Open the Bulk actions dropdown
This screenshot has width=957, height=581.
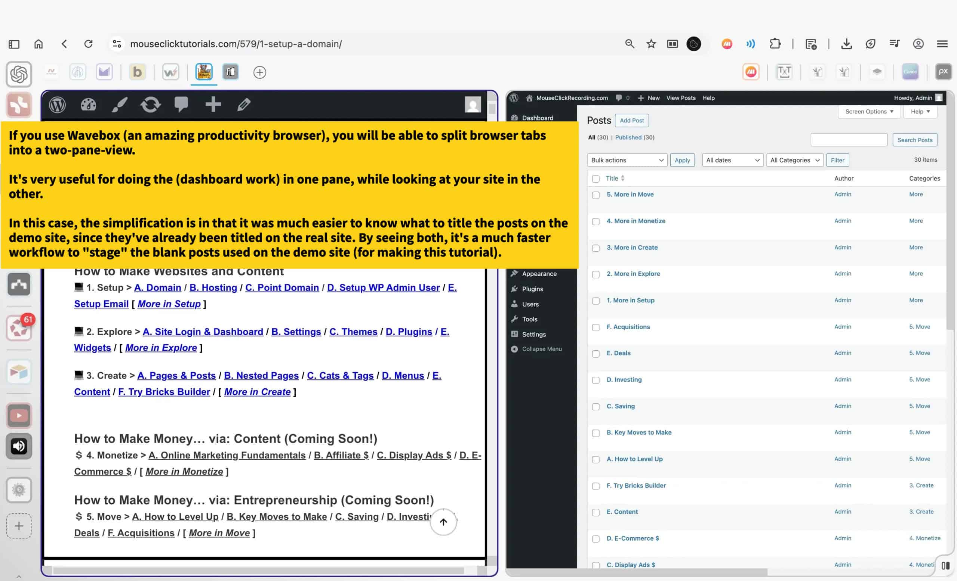pyautogui.click(x=627, y=160)
